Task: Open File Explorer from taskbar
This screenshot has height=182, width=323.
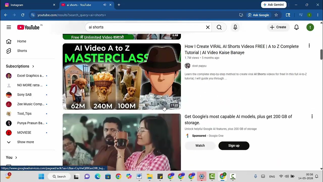Action: [x=150, y=176]
